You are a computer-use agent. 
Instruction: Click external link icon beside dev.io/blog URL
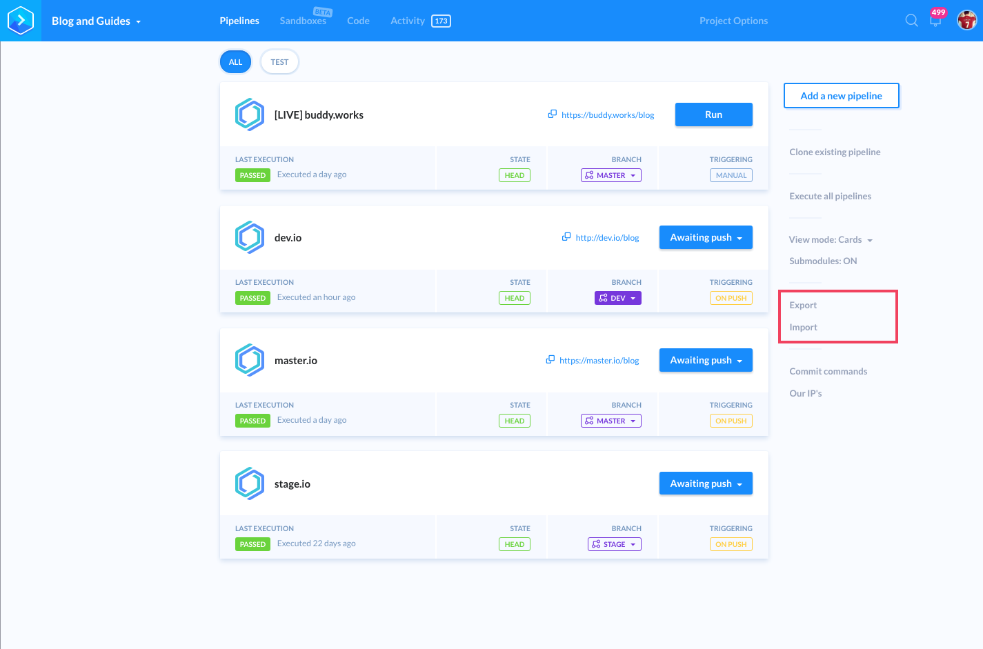[x=566, y=237]
